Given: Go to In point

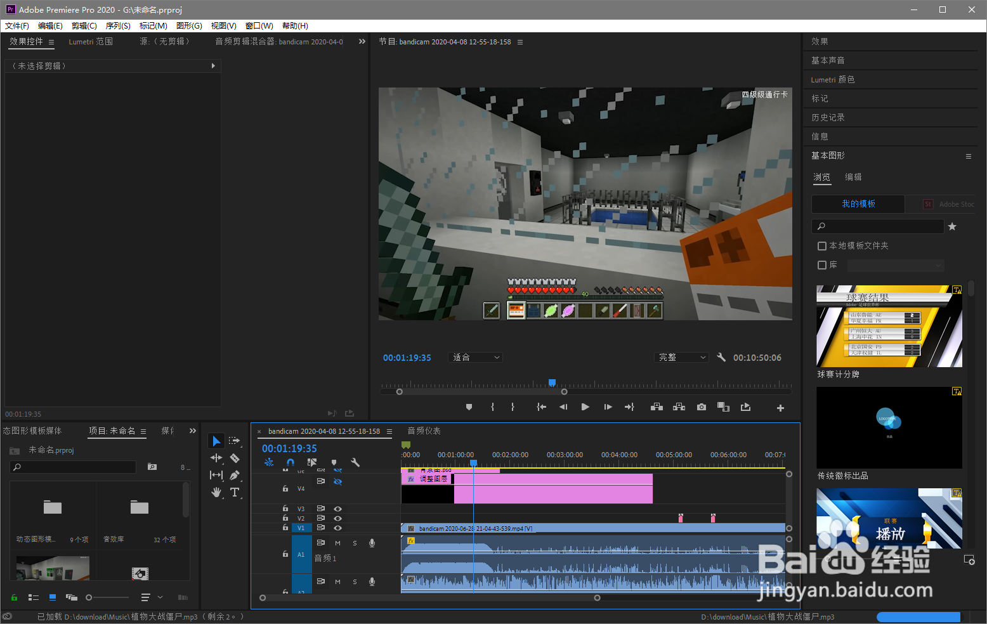Looking at the screenshot, I should point(541,407).
